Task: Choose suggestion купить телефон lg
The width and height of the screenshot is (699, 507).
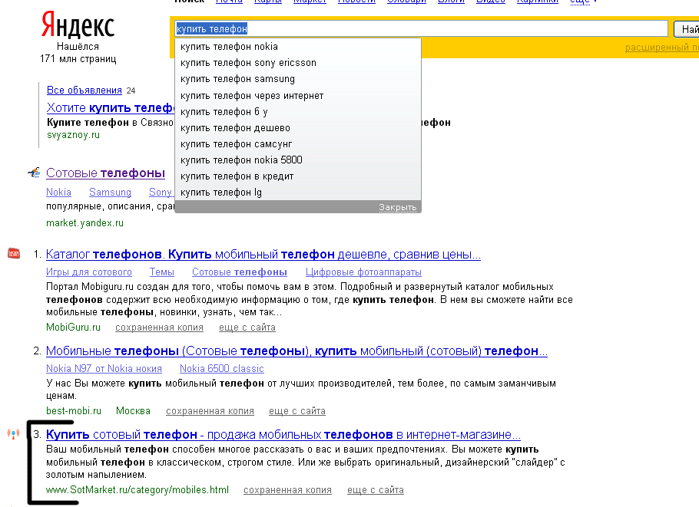Action: tap(298, 193)
